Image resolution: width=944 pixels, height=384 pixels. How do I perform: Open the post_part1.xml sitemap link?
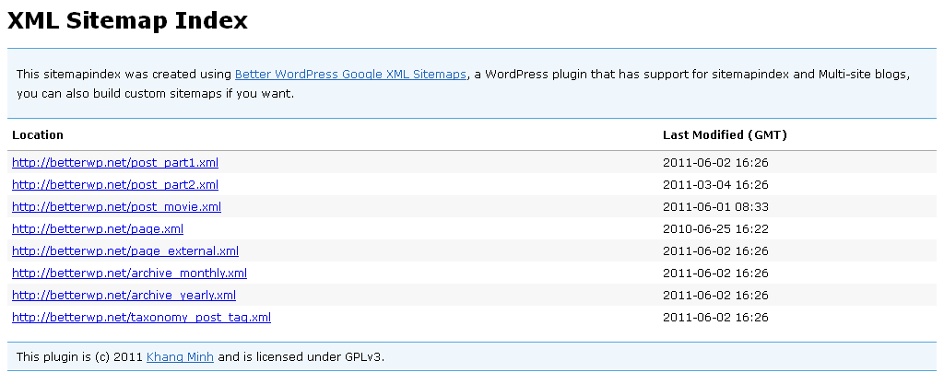pyautogui.click(x=115, y=163)
